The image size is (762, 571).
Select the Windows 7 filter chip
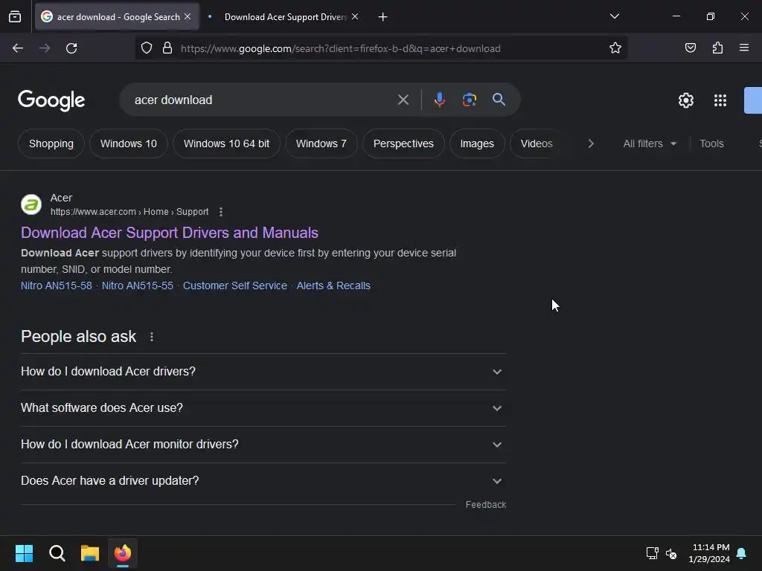tap(321, 143)
